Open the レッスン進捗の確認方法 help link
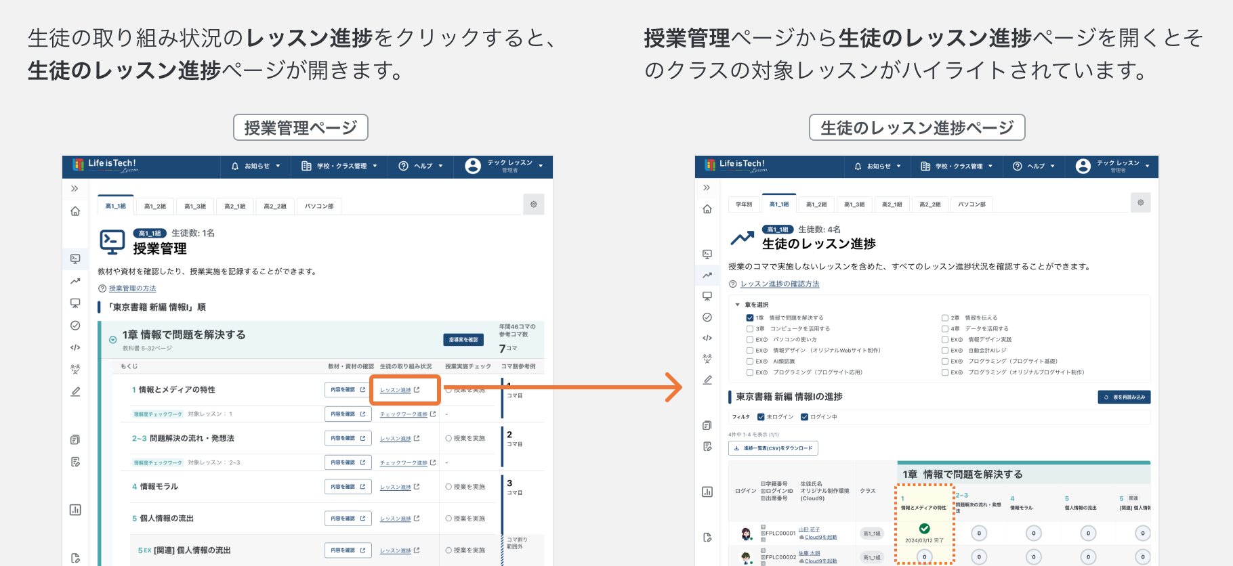The width and height of the screenshot is (1233, 566). pos(780,284)
